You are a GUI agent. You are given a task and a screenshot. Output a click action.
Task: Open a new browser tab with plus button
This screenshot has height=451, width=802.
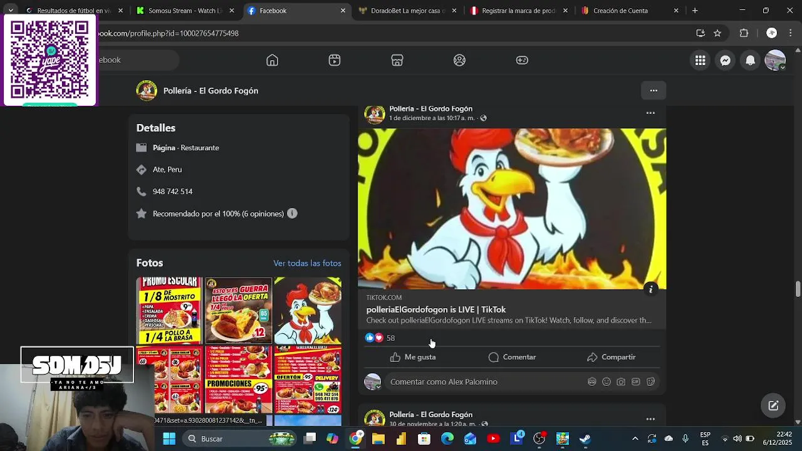click(x=695, y=11)
